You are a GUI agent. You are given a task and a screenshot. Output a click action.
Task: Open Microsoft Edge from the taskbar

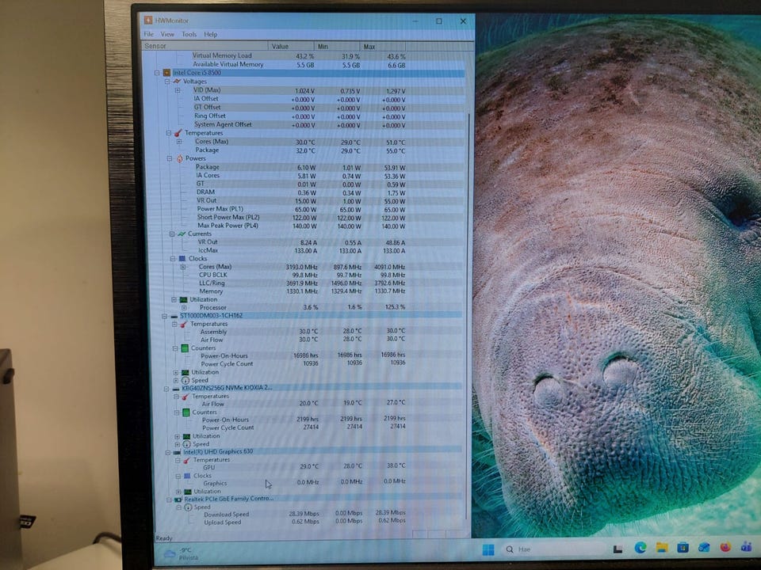pos(641,548)
